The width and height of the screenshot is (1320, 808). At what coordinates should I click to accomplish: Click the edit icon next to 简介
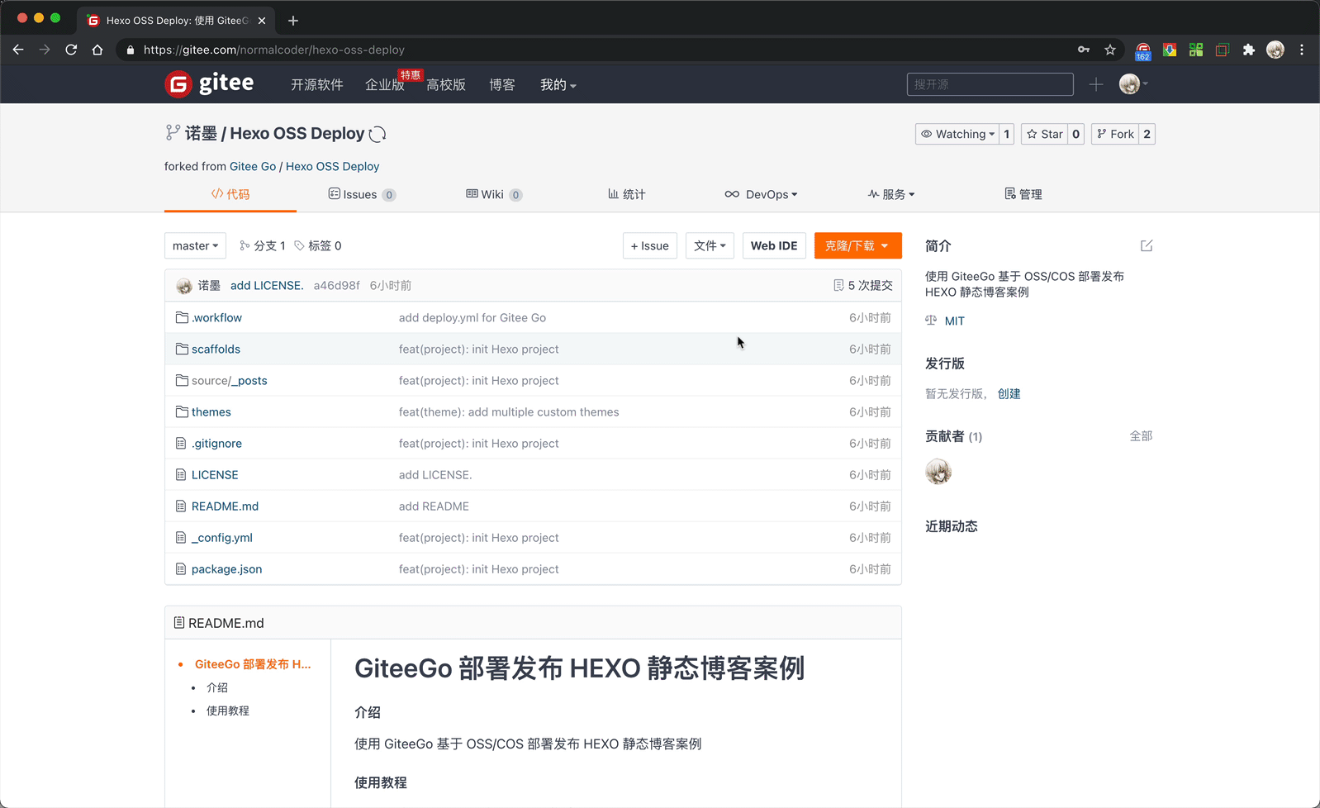point(1147,245)
